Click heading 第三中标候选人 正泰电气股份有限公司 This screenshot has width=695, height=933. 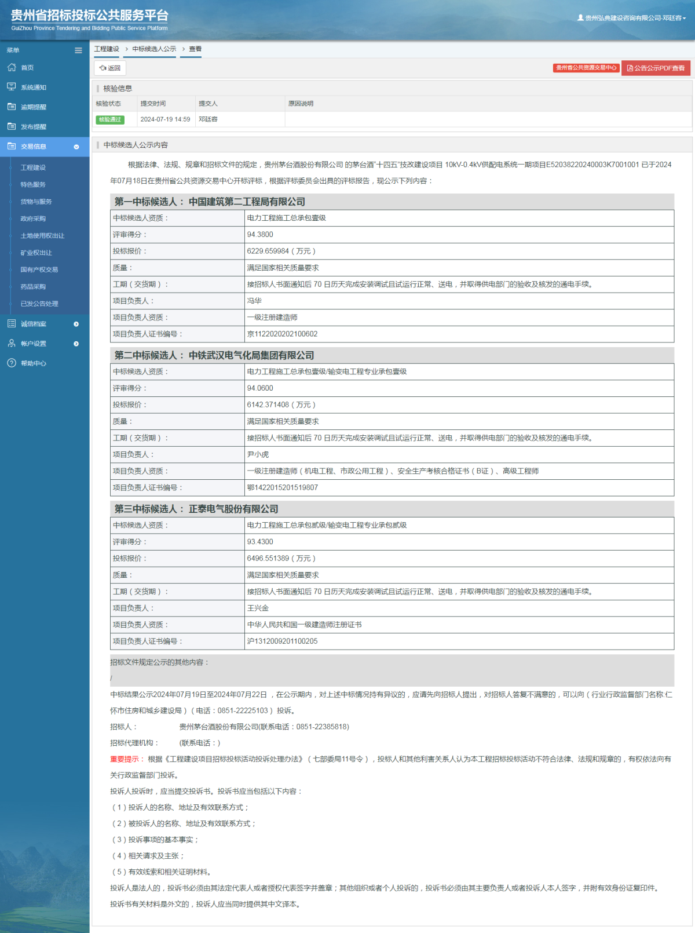point(196,509)
